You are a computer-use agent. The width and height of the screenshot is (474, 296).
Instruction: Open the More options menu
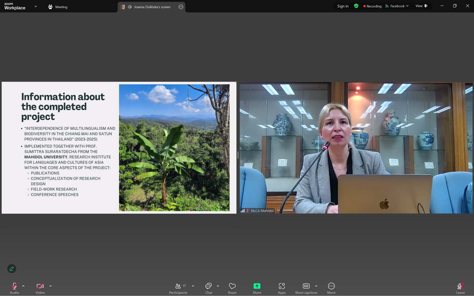click(331, 288)
